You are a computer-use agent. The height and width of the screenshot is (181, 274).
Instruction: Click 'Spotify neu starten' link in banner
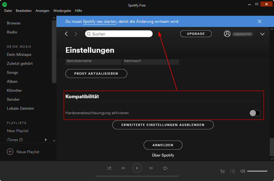(99, 22)
